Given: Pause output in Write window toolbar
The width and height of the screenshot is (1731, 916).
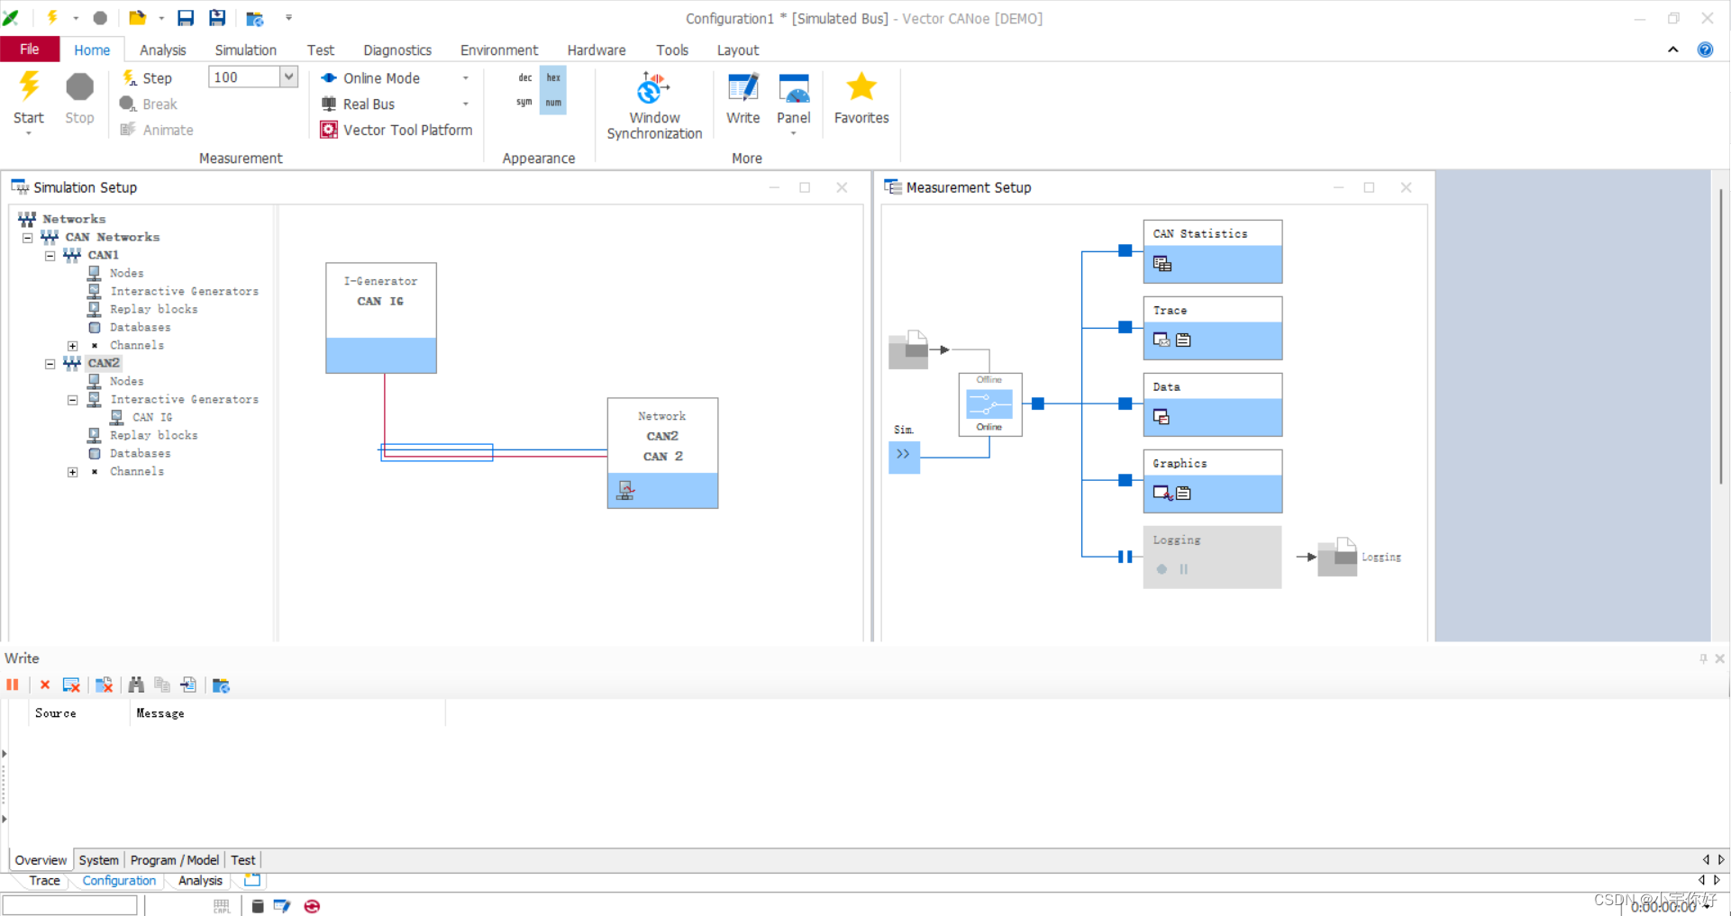Looking at the screenshot, I should pos(13,685).
